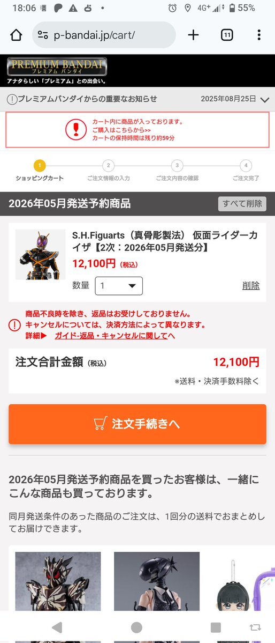Image resolution: width=275 pixels, height=643 pixels.
Task: Select step 3 ご注文内容の確認
Action: pyautogui.click(x=177, y=171)
